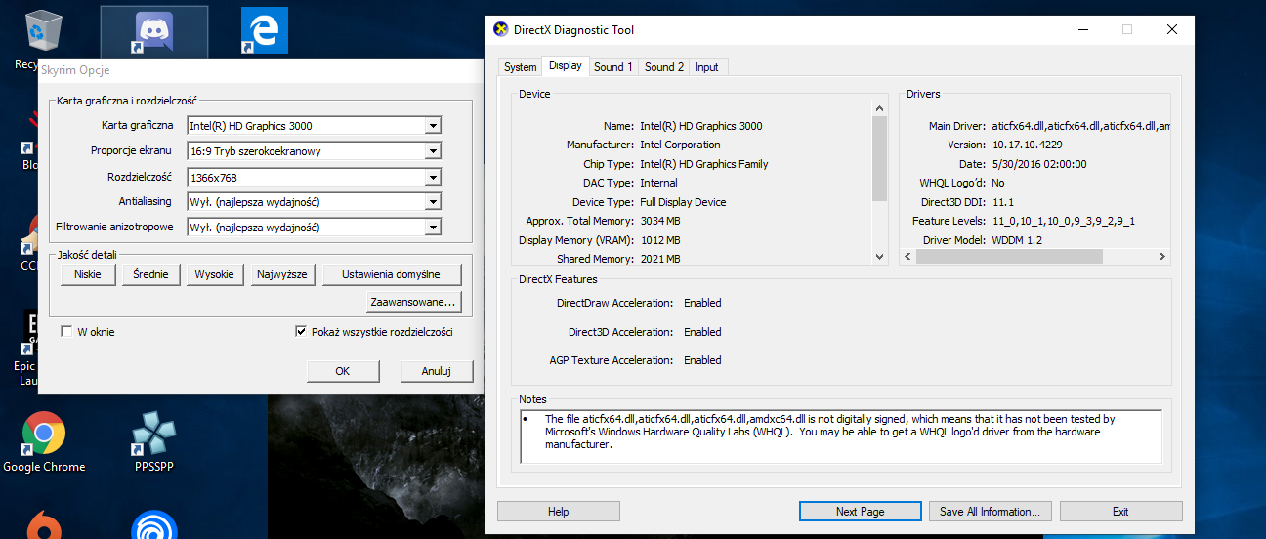Open the Rozdzielczość resolution dropdown

[433, 178]
